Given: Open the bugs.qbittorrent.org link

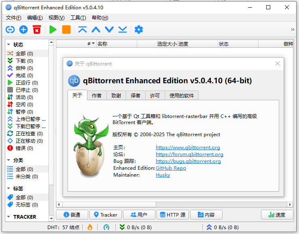Looking at the screenshot, I should coord(189,161).
